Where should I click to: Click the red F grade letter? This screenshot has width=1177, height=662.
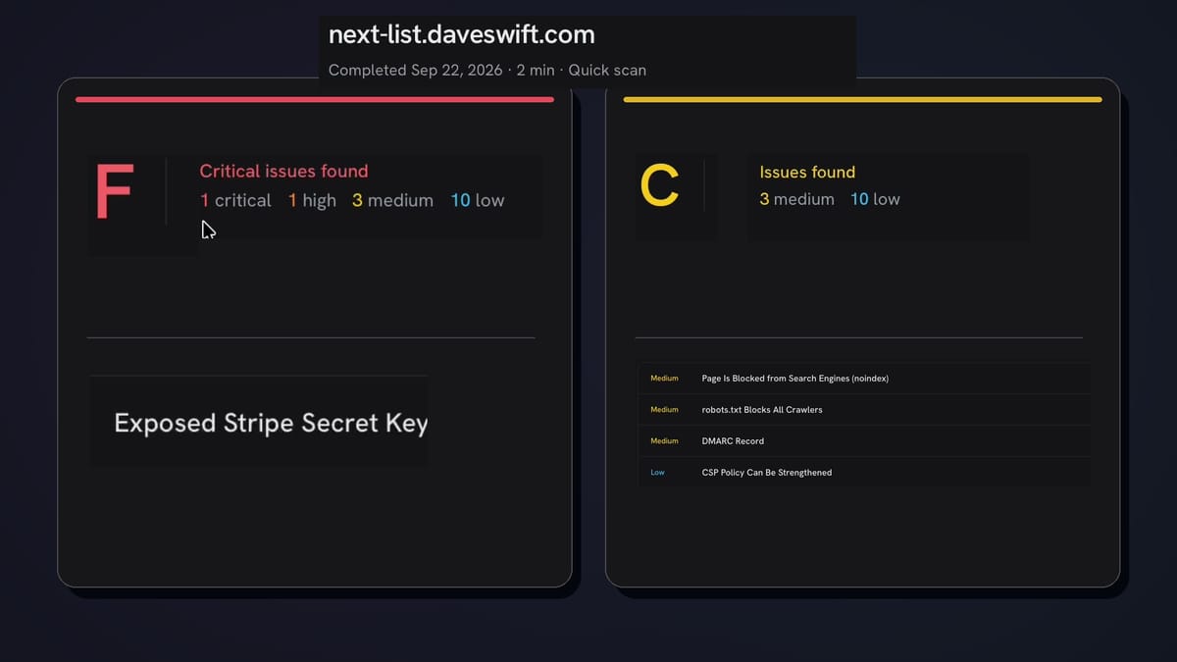(114, 192)
